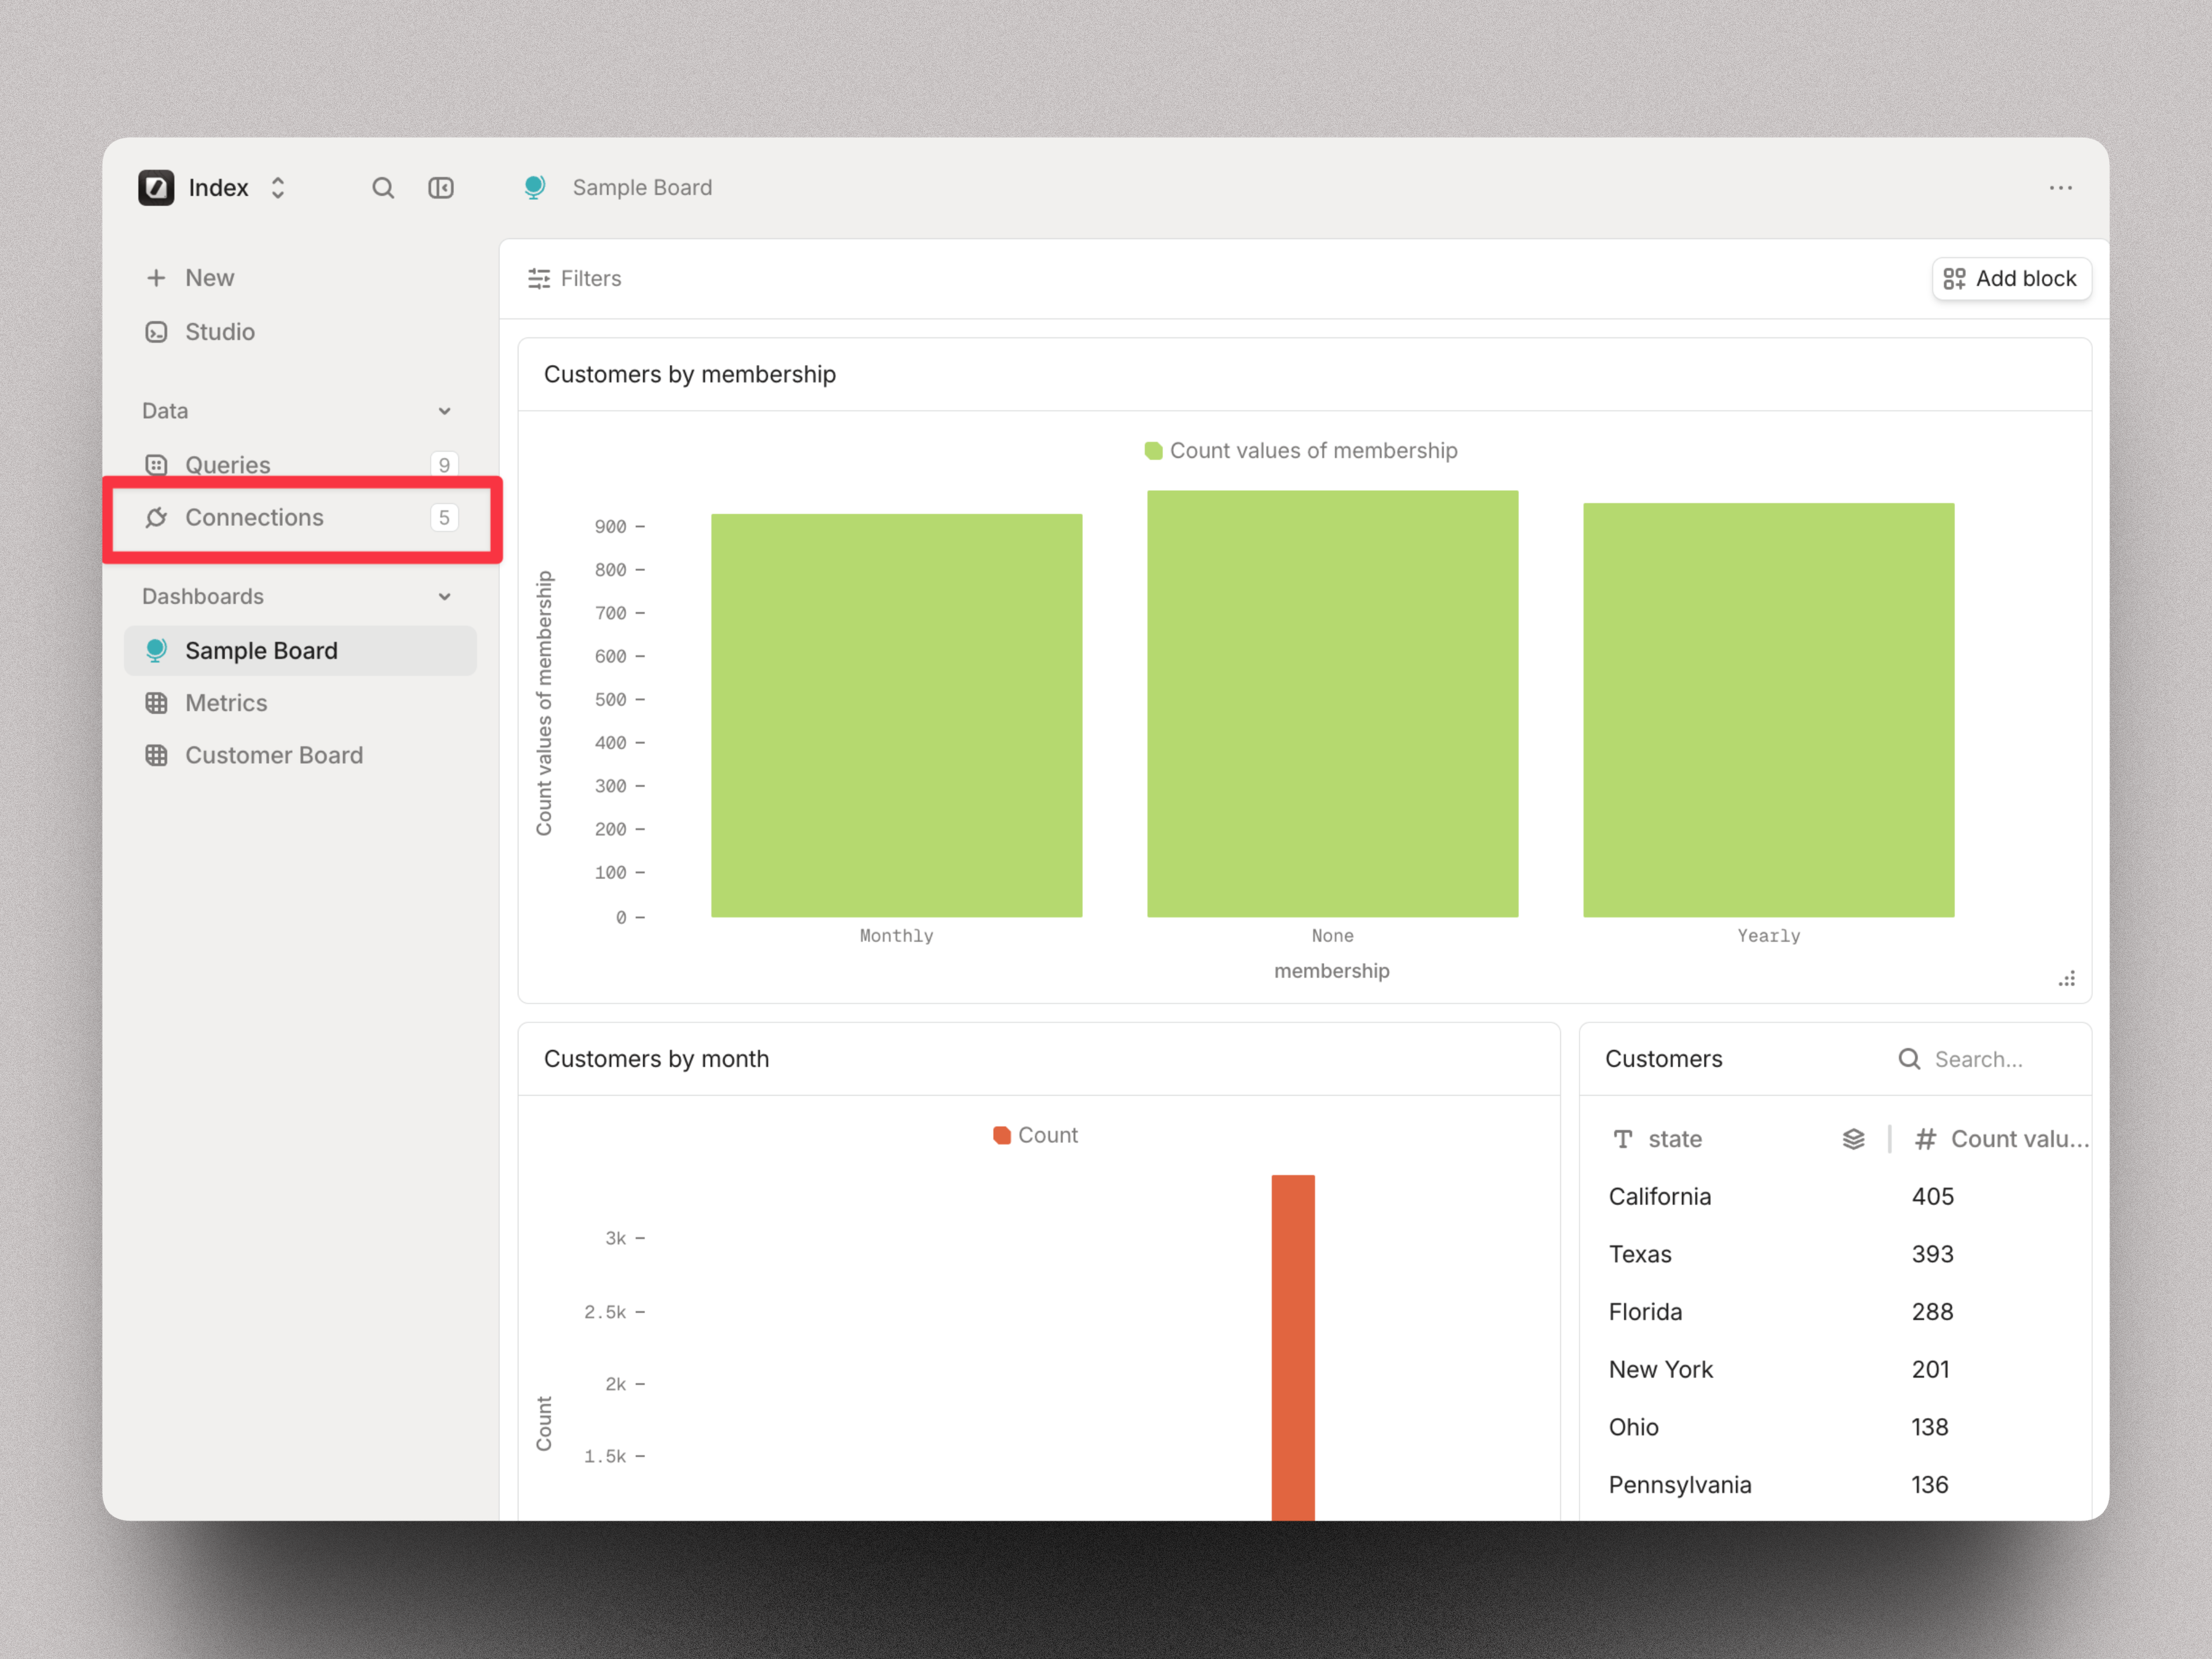
Task: Toggle the green membership legend swatch
Action: (1153, 451)
